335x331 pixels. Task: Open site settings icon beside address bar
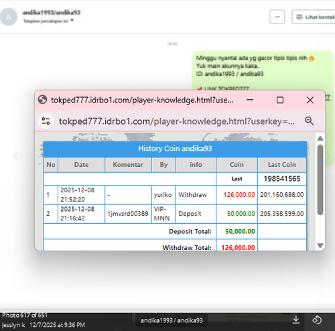coord(46,121)
